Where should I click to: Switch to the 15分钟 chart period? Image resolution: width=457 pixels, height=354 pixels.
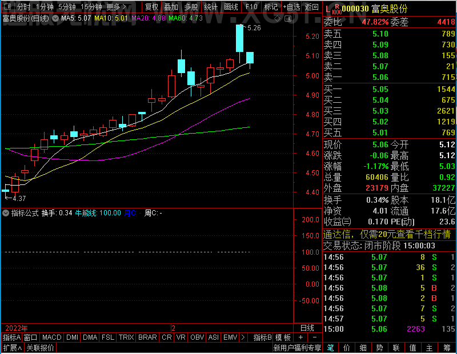[x=91, y=7]
